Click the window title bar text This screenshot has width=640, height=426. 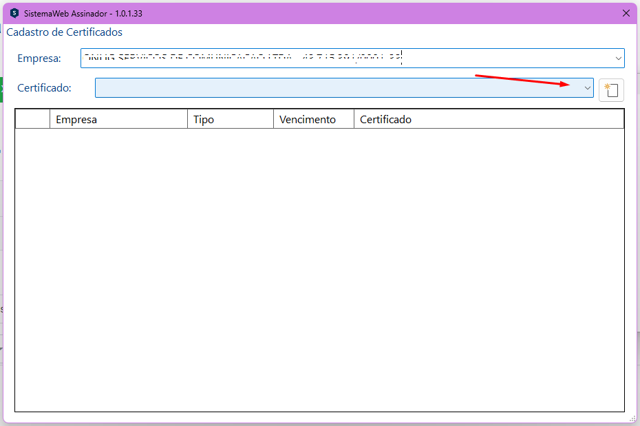coord(83,13)
